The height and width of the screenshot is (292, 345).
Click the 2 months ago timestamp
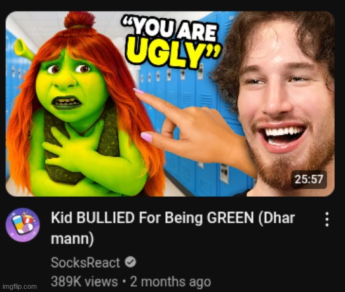point(170,282)
